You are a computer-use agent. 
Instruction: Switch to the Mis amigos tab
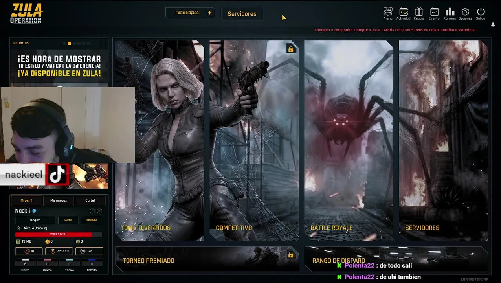coord(59,200)
